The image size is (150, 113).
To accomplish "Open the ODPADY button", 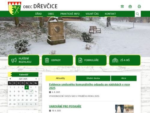I will point(57,60).
